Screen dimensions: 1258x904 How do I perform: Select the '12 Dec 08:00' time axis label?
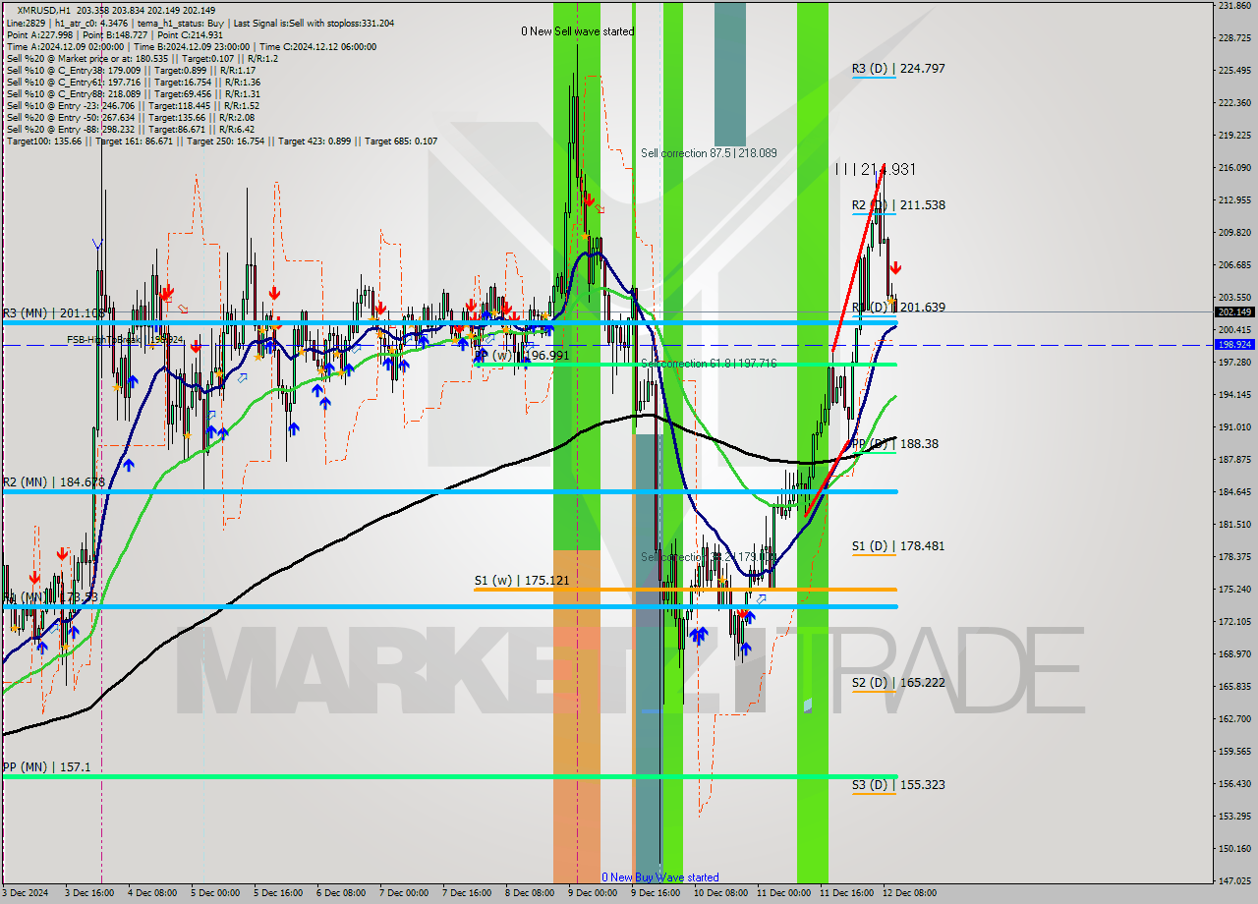pos(910,893)
